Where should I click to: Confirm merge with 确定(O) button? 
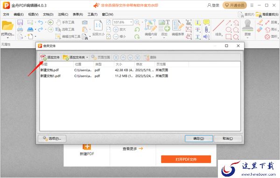[x=199, y=138]
